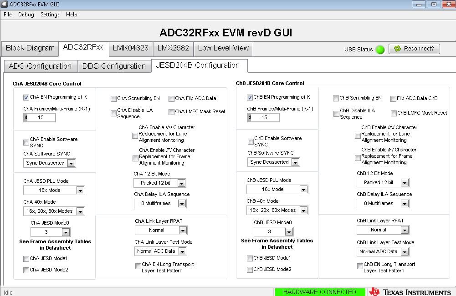Open the File menu

[x=8, y=15]
